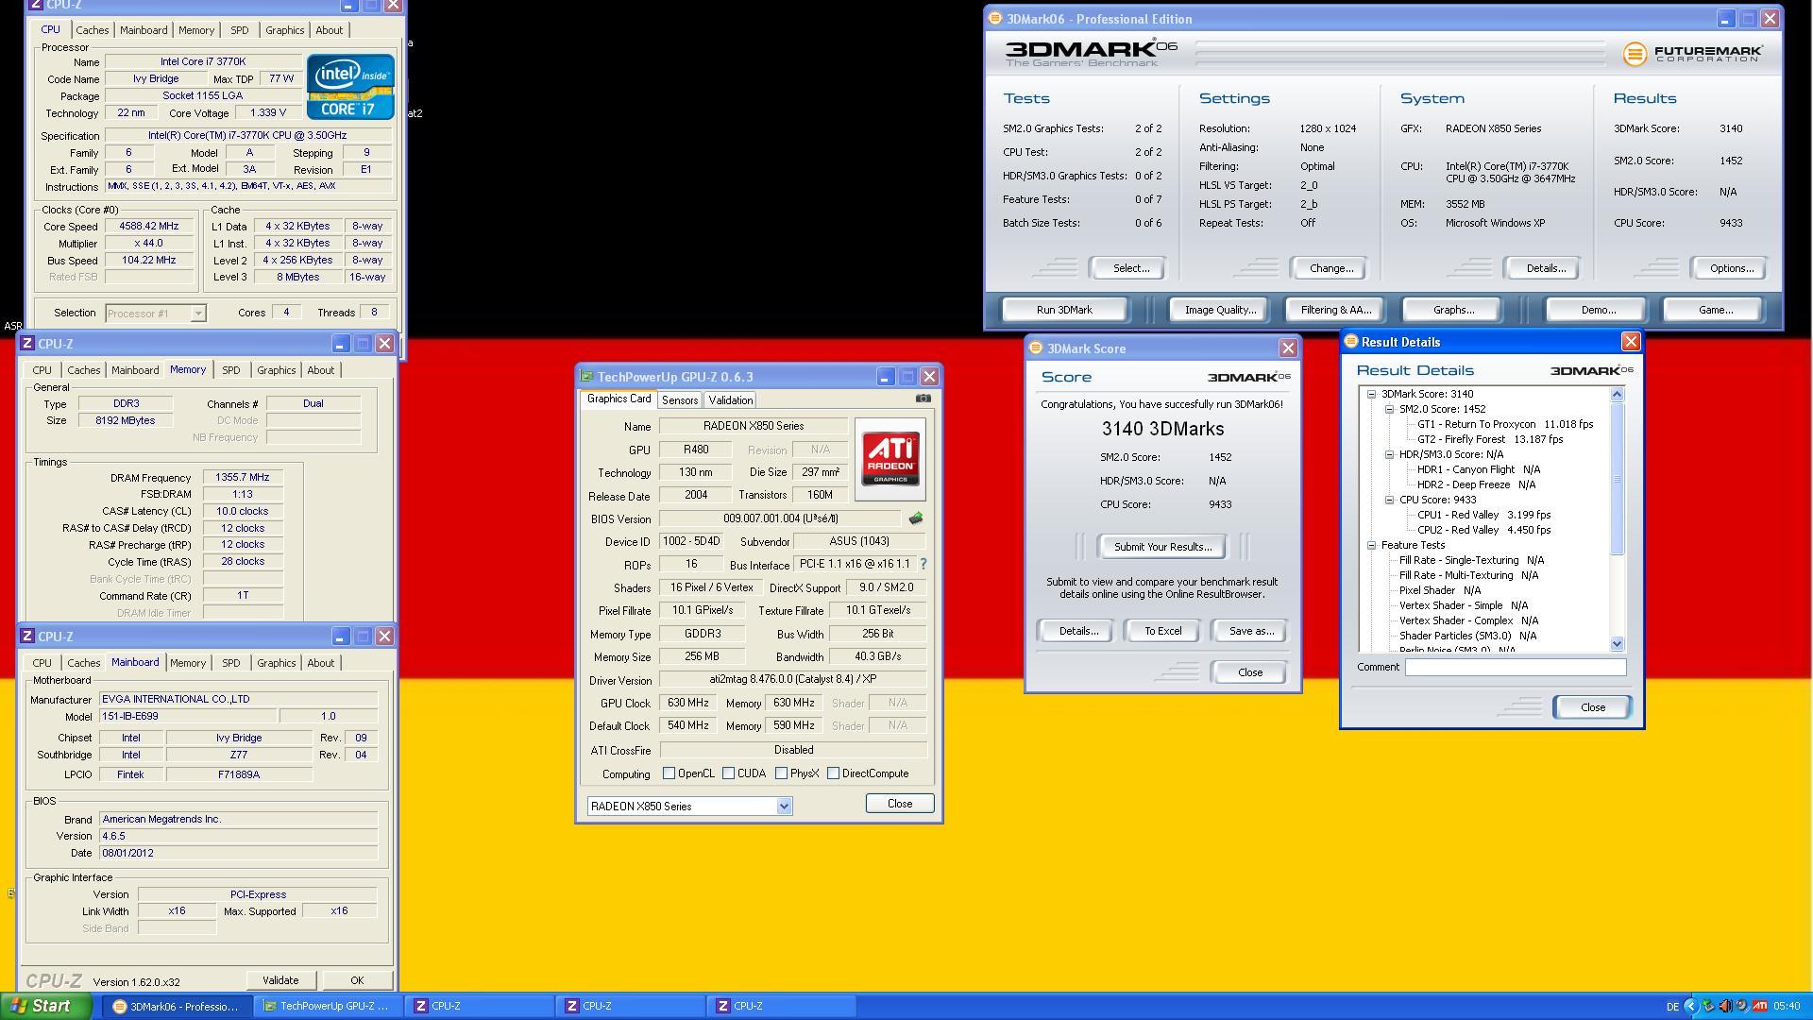The width and height of the screenshot is (1813, 1020).
Task: Click the green BIOS save chip icon
Action: pyautogui.click(x=915, y=518)
